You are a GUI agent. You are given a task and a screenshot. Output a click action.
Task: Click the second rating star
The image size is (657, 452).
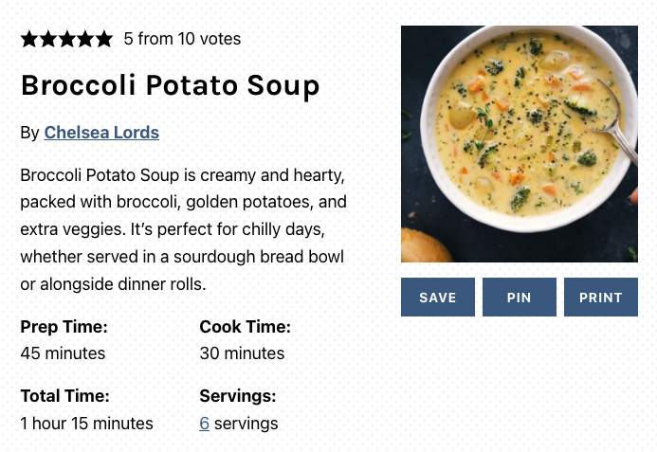[x=48, y=39]
